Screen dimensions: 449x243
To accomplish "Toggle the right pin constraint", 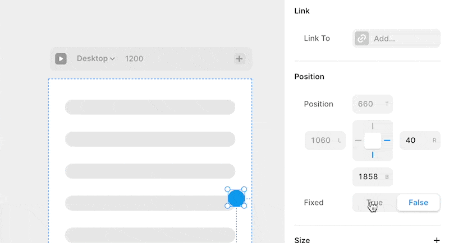I will [x=387, y=141].
